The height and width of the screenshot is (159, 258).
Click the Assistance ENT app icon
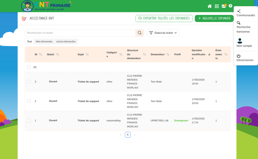coord(24,19)
